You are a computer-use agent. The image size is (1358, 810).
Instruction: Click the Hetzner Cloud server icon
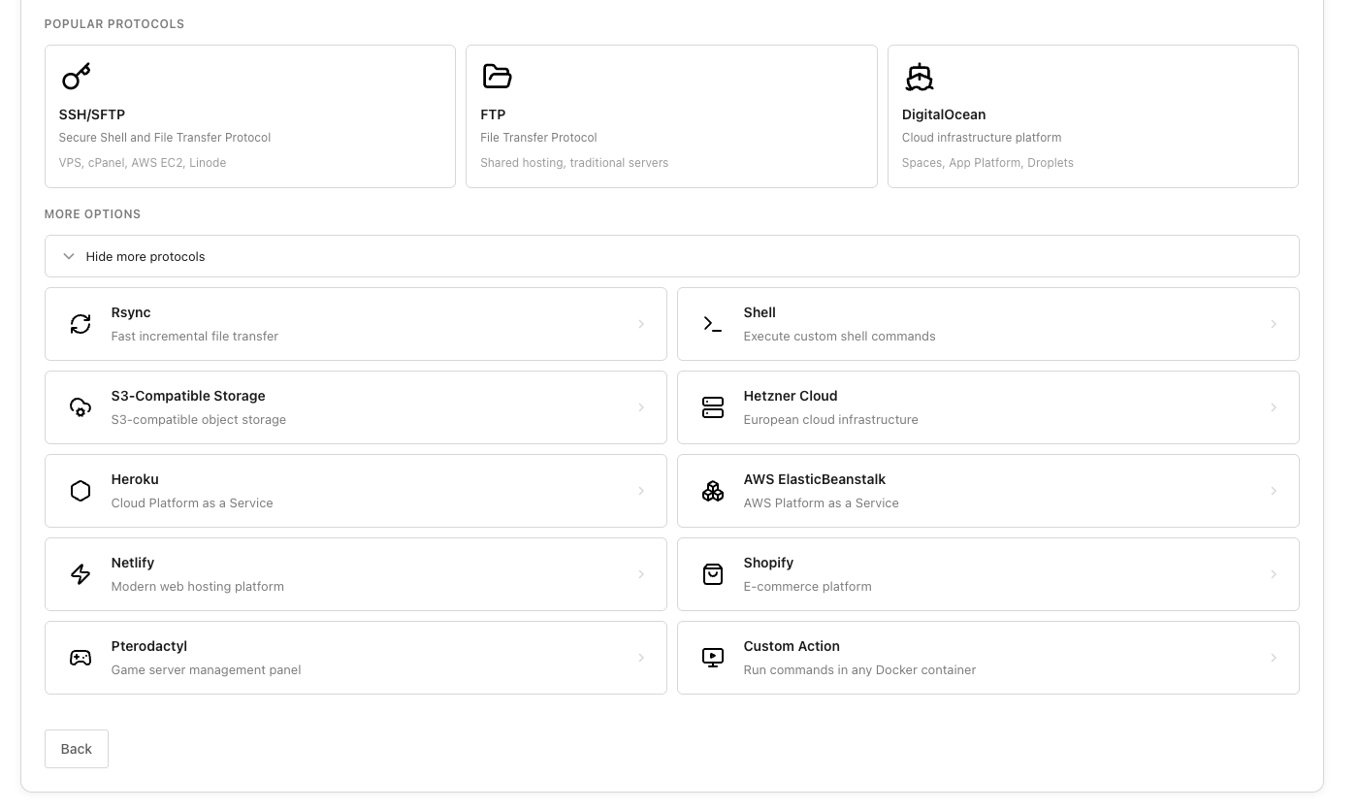click(x=713, y=406)
